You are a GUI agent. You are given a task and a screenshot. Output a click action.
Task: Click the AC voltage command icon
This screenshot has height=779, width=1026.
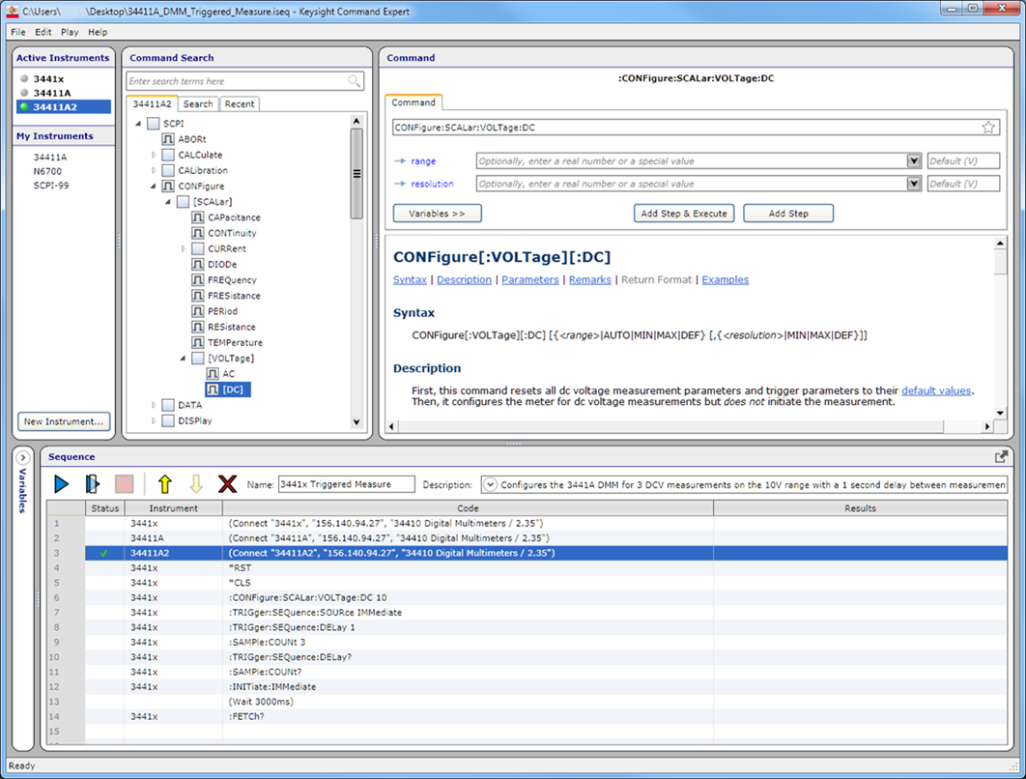pos(213,374)
